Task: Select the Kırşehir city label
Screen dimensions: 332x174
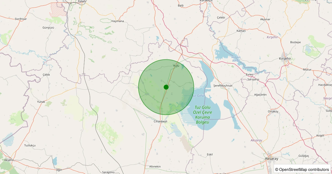Action: (x=286, y=59)
